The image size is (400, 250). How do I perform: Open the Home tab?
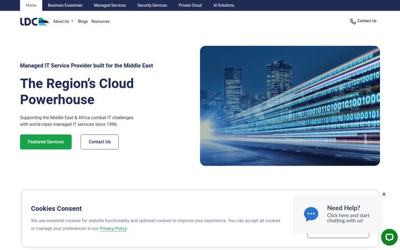click(x=31, y=6)
